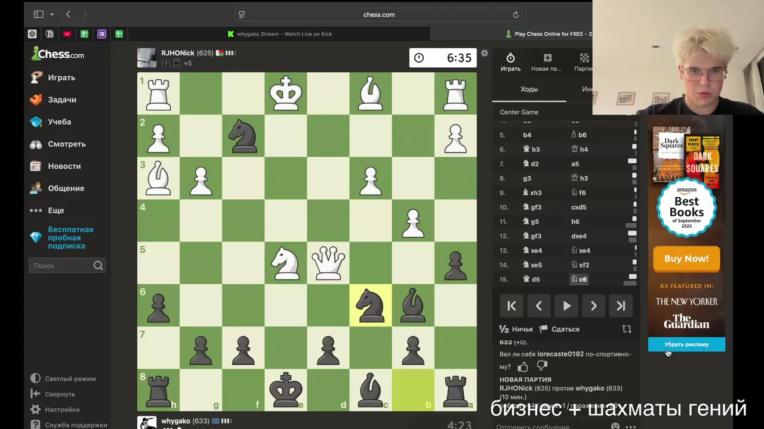Flip the board with the arrows icon

point(627,329)
